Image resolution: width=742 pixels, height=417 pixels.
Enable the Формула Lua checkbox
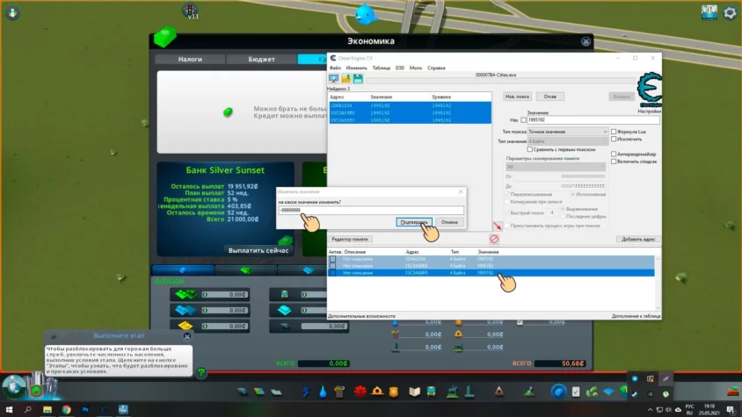point(614,132)
